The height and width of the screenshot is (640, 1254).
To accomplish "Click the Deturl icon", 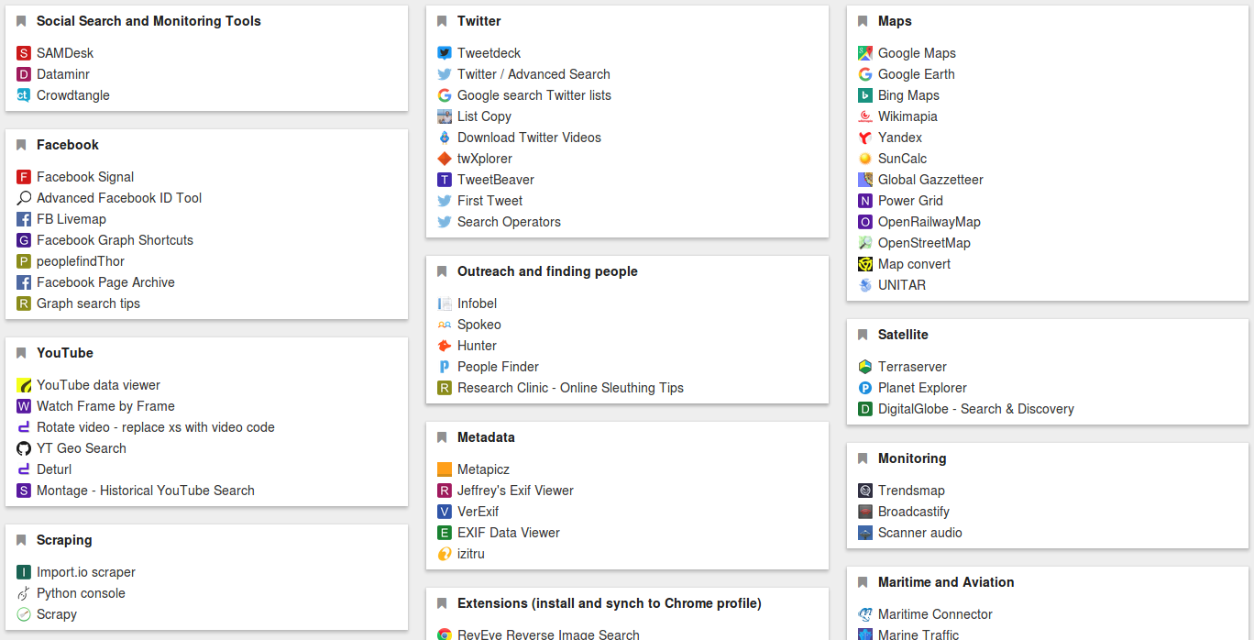I will point(24,469).
